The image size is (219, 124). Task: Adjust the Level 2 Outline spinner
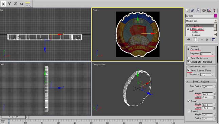click(x=214, y=108)
